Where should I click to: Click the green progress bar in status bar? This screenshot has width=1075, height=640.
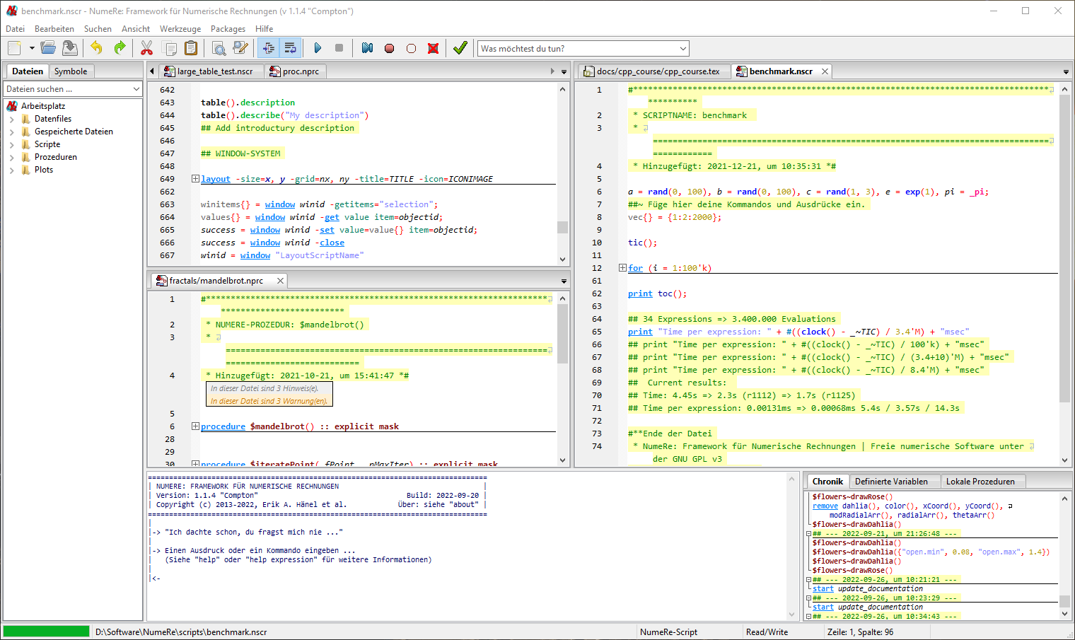[x=47, y=632]
